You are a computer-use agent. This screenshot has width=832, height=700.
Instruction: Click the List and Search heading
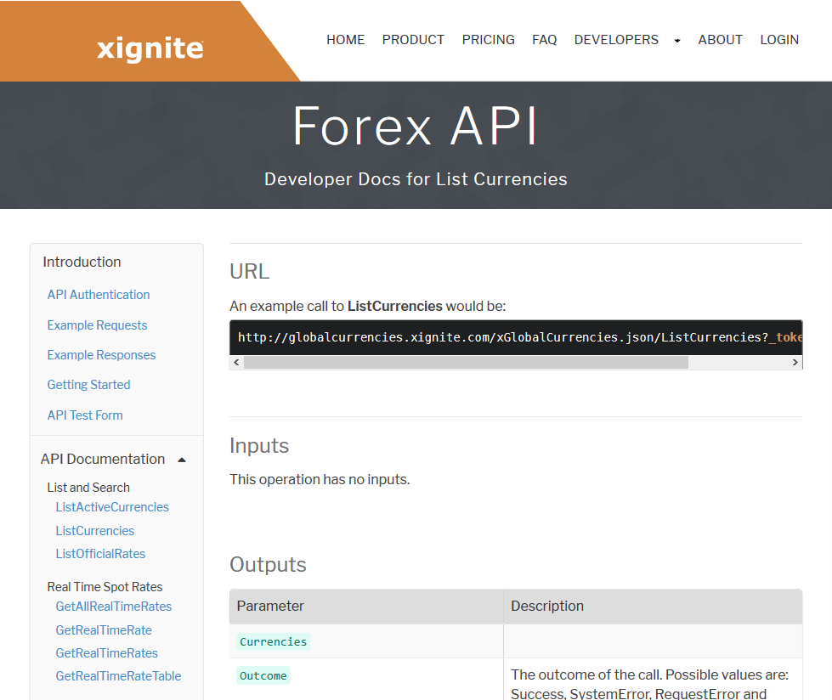(x=88, y=488)
